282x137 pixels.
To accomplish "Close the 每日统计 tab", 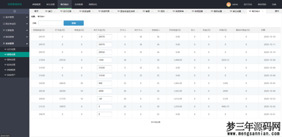I will 263,11.
